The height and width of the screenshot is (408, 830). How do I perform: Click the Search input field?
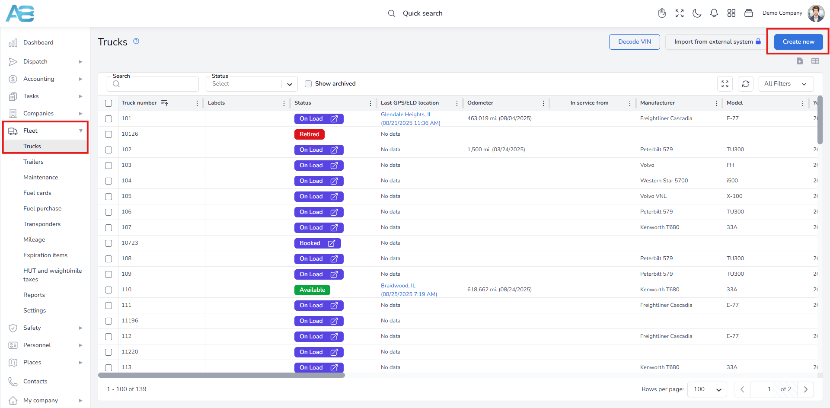click(x=153, y=84)
